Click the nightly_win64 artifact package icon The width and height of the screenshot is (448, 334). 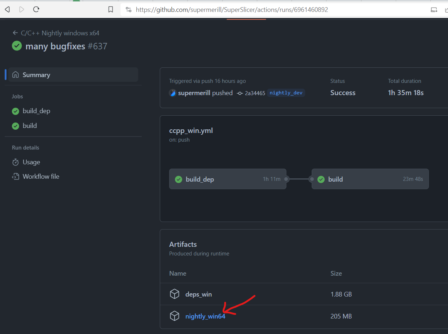click(175, 316)
